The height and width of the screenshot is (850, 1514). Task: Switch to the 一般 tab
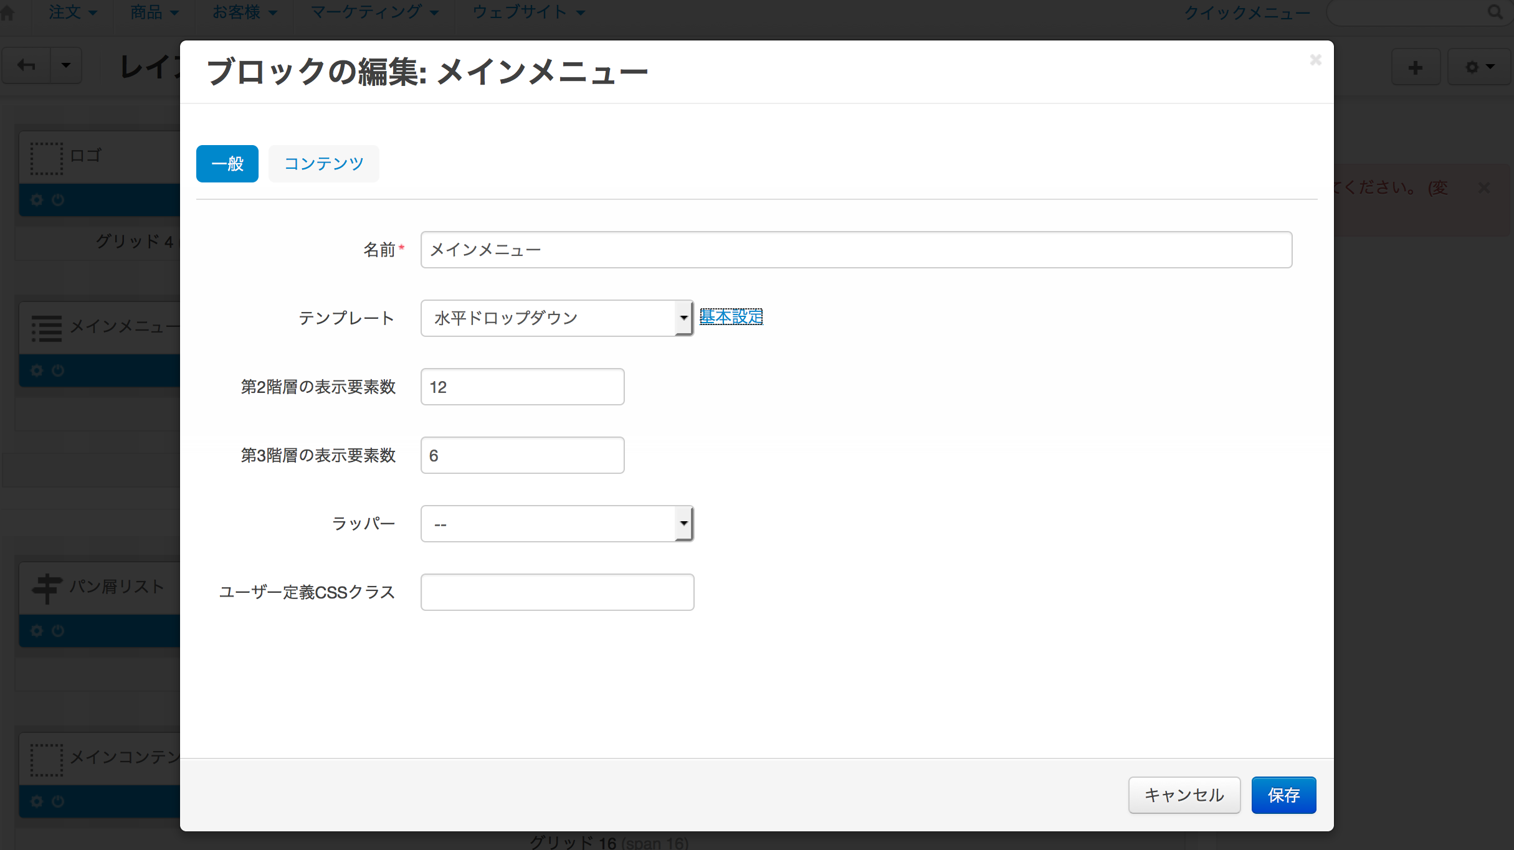pyautogui.click(x=227, y=164)
